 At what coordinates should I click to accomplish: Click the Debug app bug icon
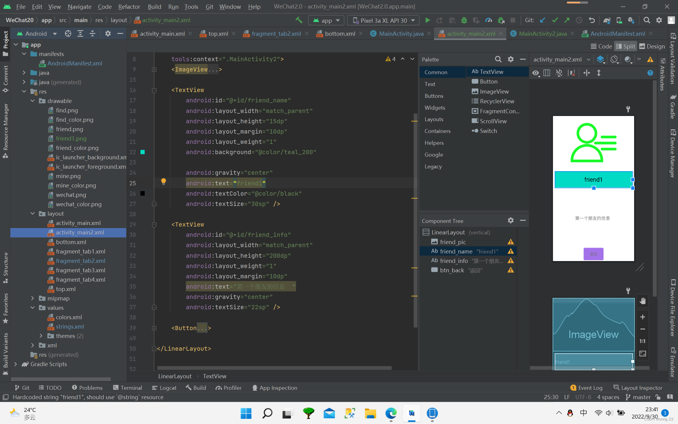coord(464,20)
